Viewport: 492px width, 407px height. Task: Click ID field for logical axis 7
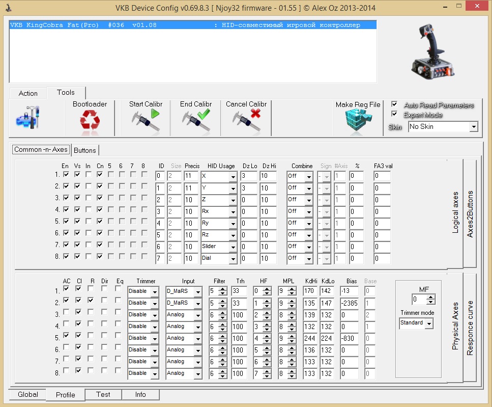click(160, 247)
